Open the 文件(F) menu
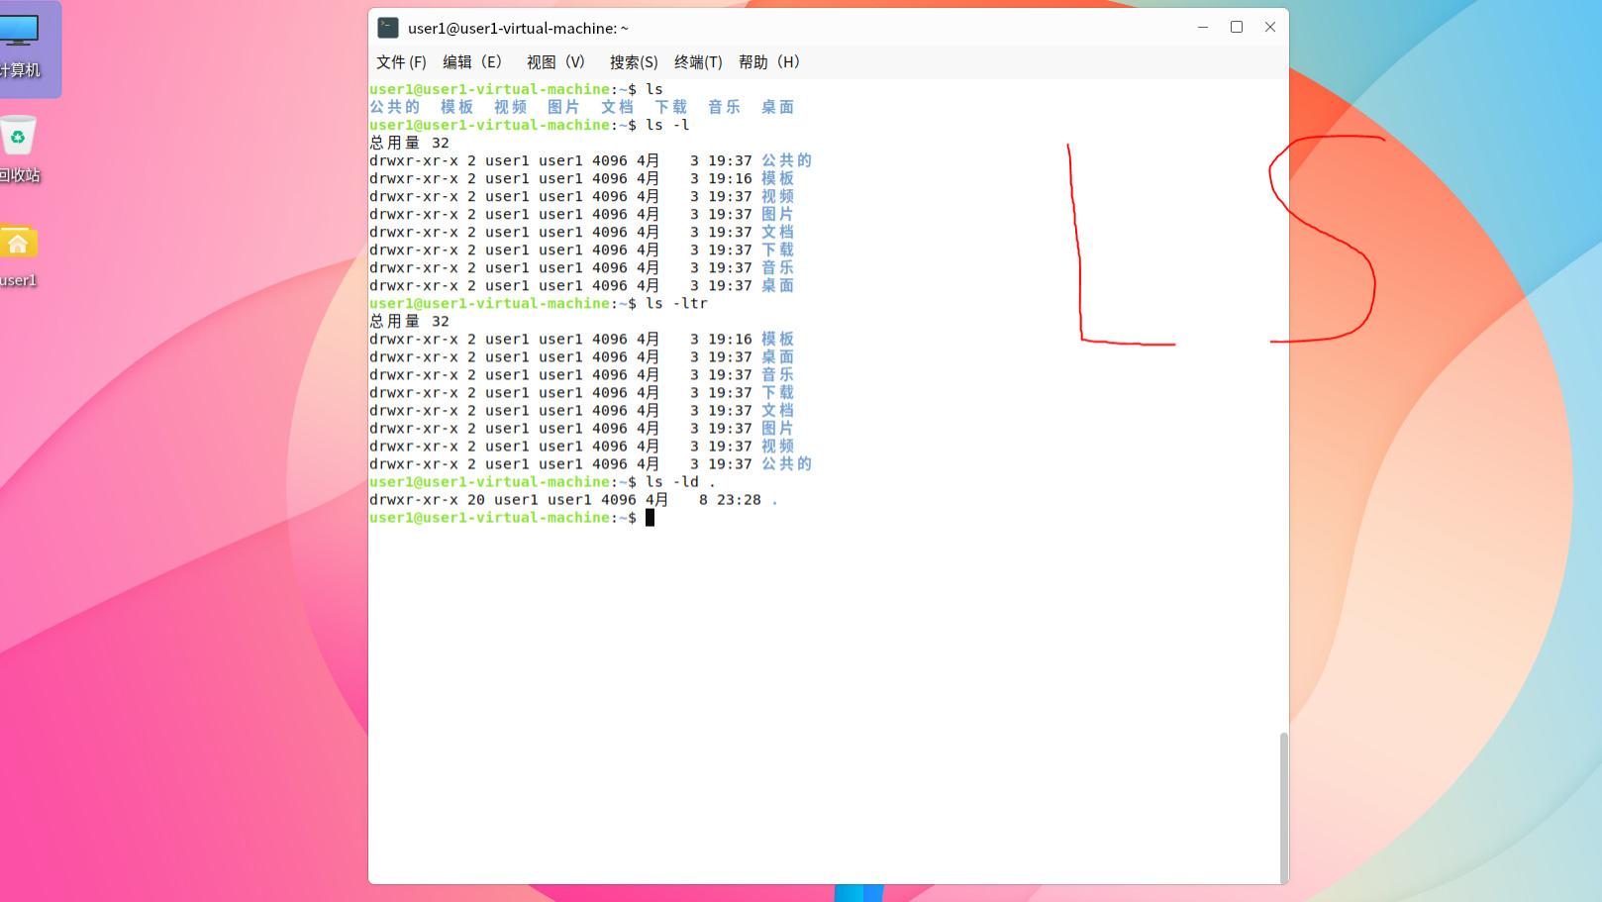This screenshot has height=902, width=1602. (x=401, y=62)
